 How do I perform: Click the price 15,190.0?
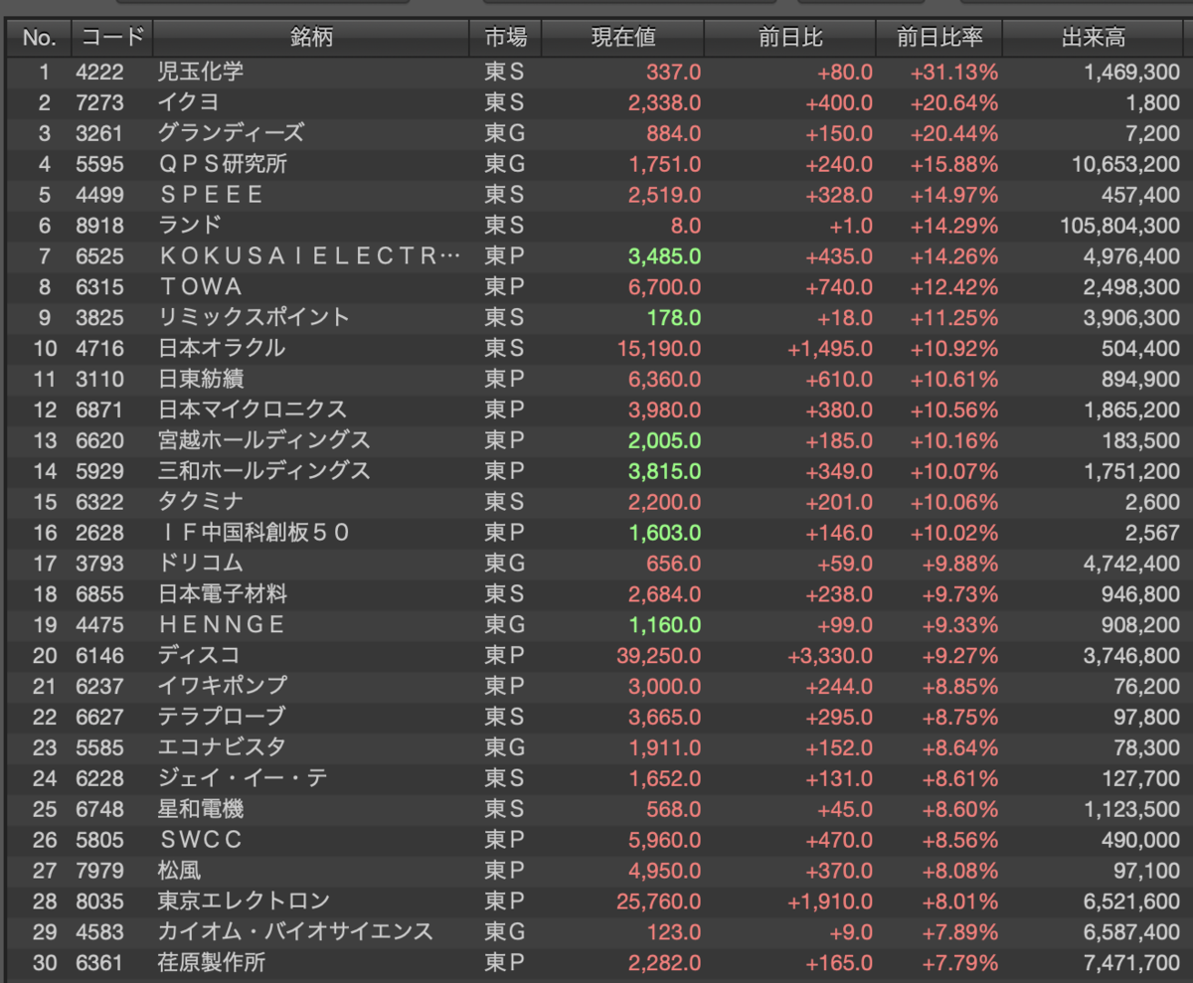pyautogui.click(x=658, y=349)
